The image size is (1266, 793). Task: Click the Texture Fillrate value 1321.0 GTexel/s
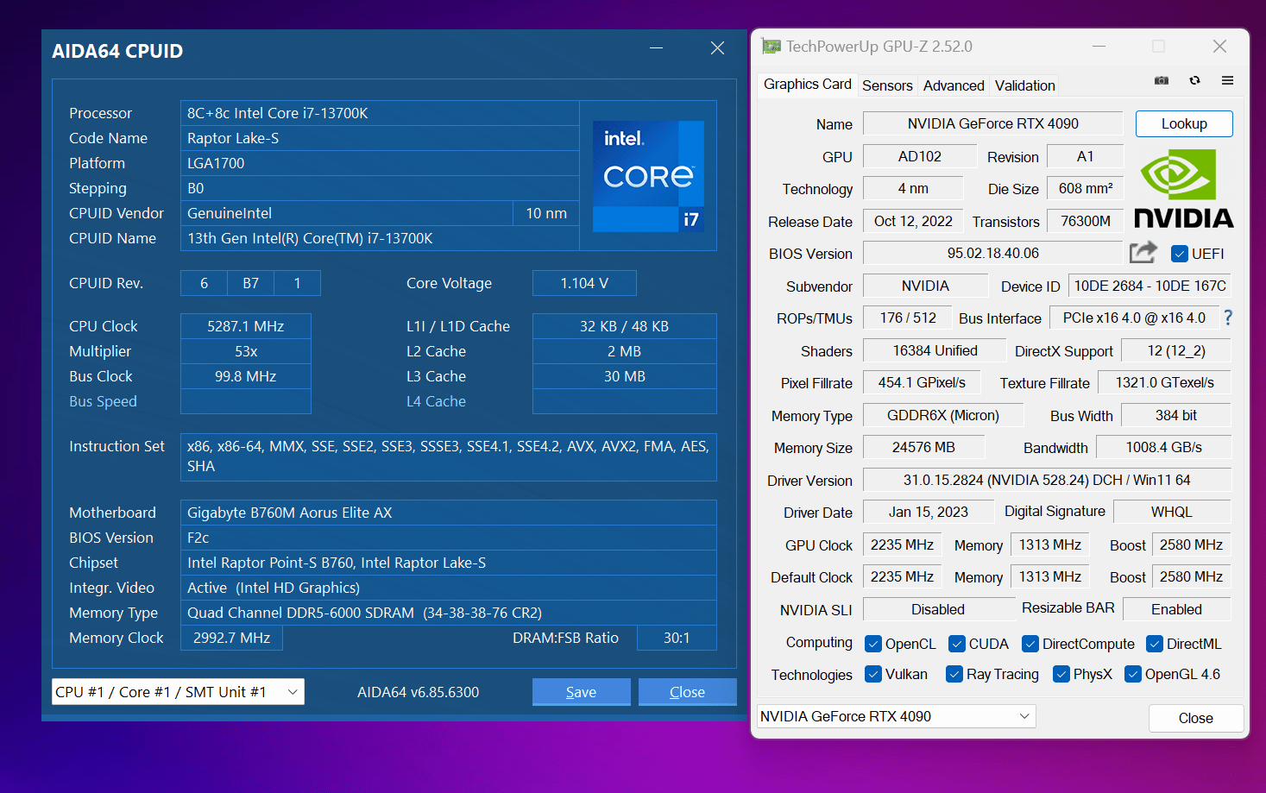pos(1164,382)
